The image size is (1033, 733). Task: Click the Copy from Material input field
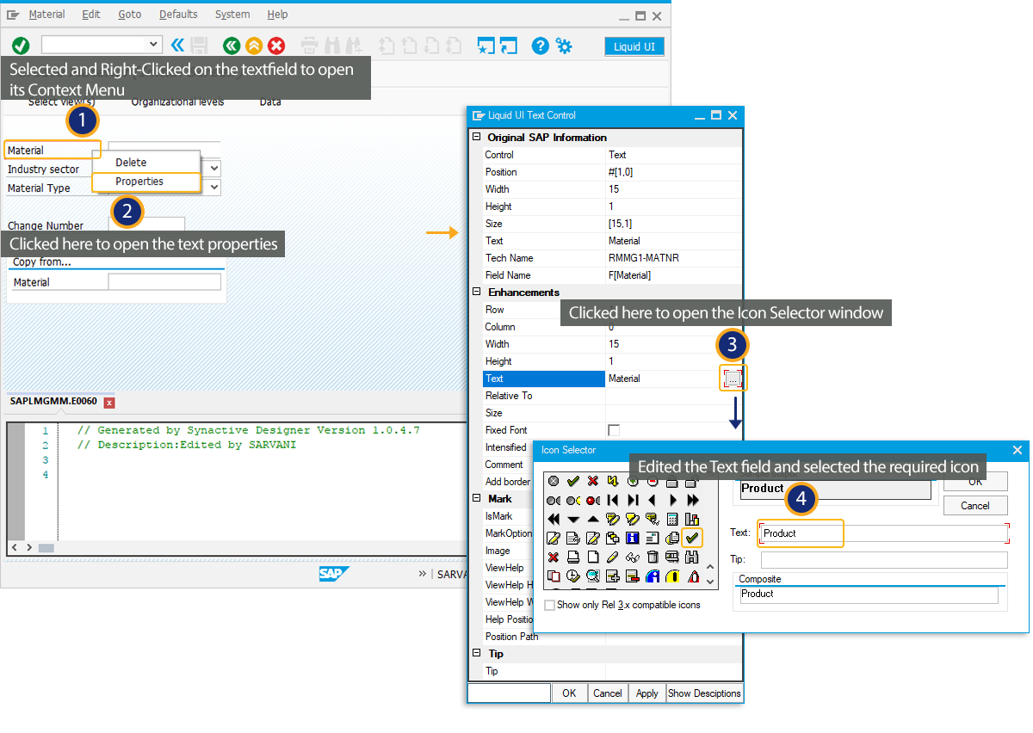164,282
